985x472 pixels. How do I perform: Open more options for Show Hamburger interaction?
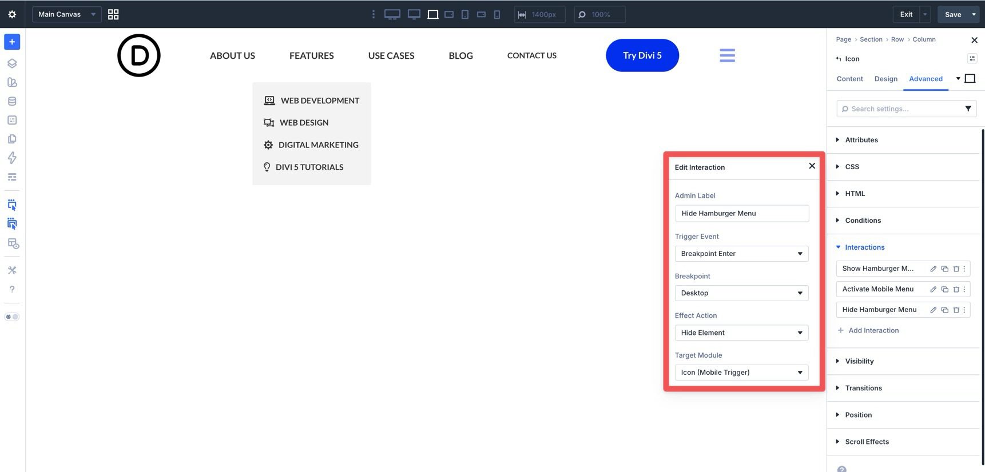[x=964, y=269]
